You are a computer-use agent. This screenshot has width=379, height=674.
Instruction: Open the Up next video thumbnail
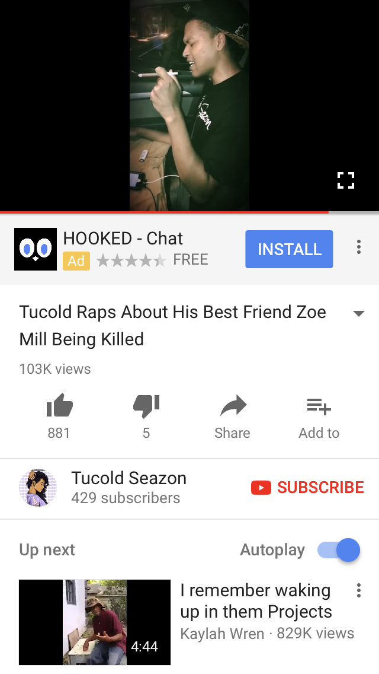pos(95,622)
